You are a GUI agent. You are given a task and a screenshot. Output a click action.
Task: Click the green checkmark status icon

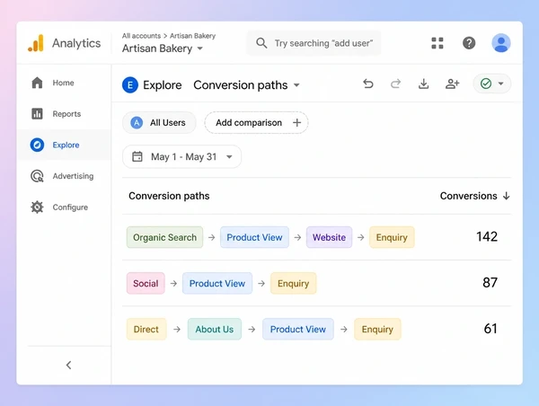pos(486,84)
